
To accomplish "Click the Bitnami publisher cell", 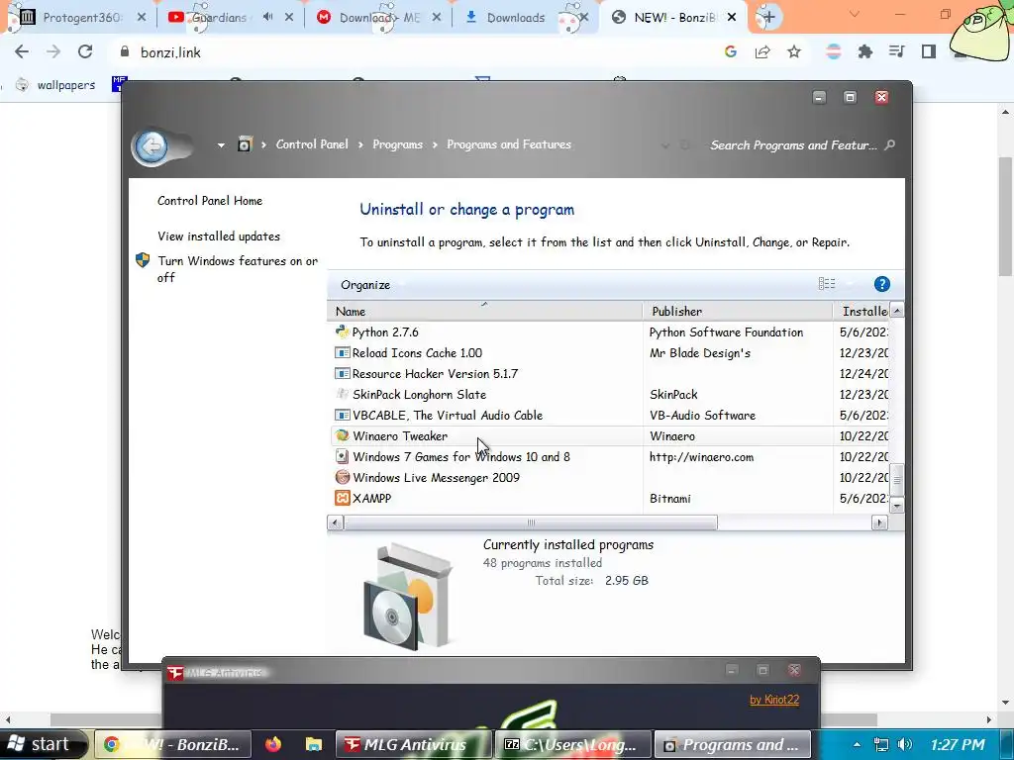I will click(x=670, y=499).
